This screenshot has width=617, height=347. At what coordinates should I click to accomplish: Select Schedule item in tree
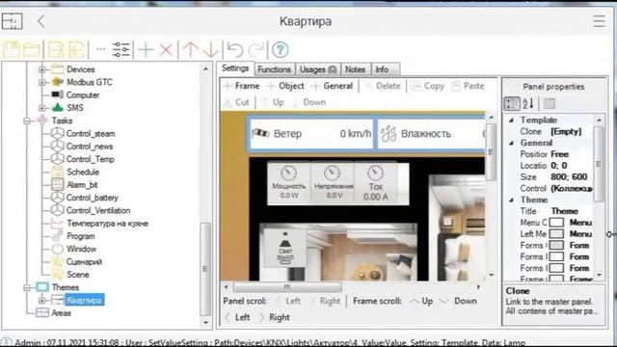point(83,173)
